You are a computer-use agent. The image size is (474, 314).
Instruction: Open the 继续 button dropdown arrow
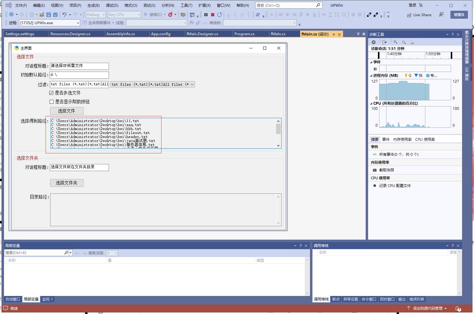pos(165,14)
